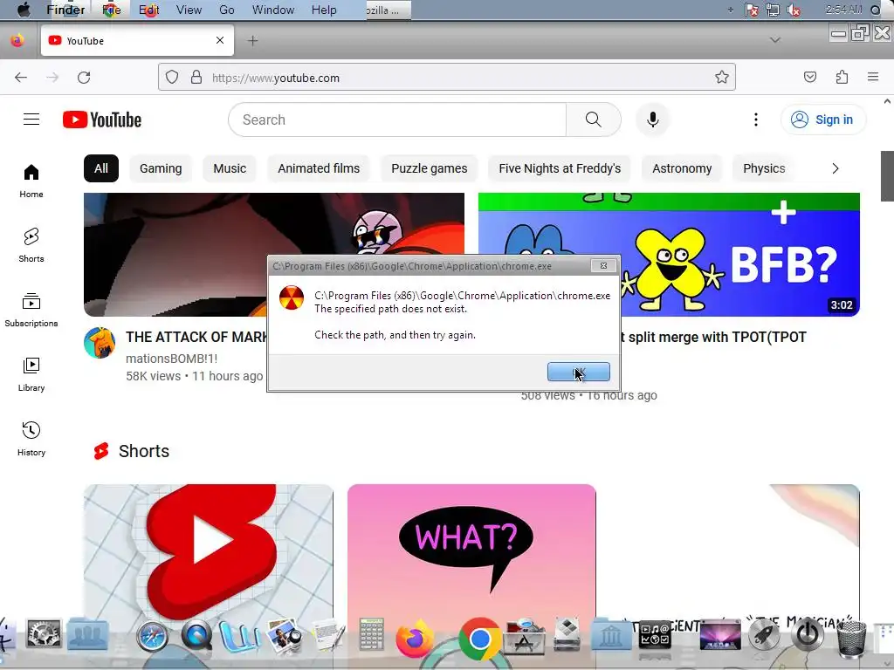Bookmark this page with the star icon
894x670 pixels.
pyautogui.click(x=722, y=78)
